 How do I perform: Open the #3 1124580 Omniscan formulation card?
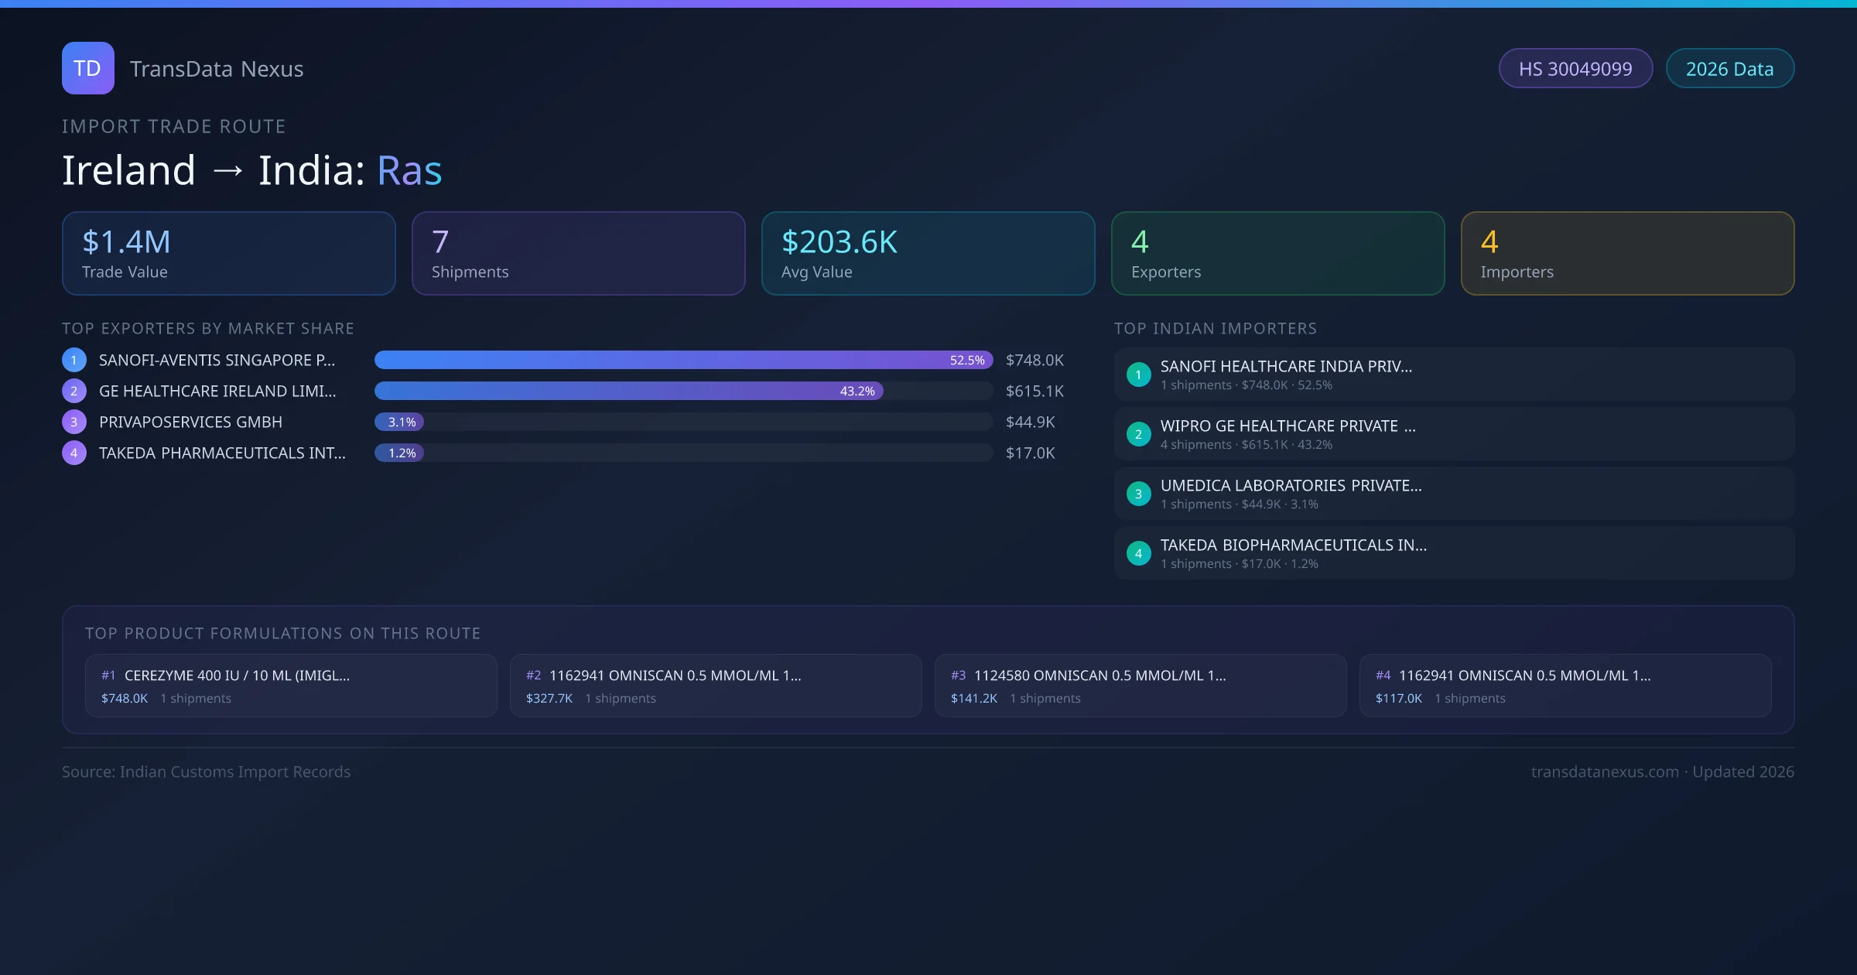click(1140, 686)
